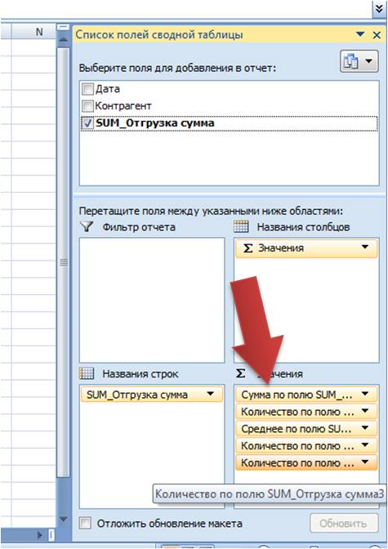Open dropdown for Сумма по полю SUM_ item

[365, 395]
